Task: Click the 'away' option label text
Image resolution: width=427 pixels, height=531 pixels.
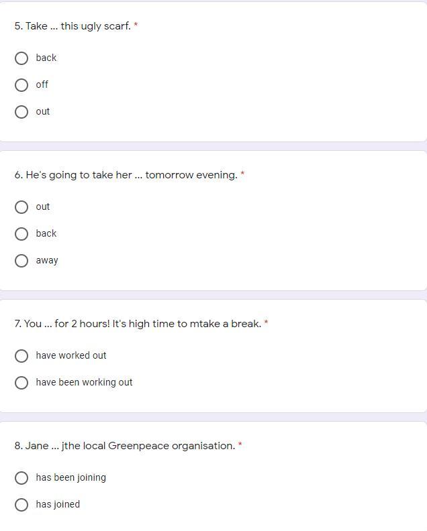Action: click(x=47, y=260)
